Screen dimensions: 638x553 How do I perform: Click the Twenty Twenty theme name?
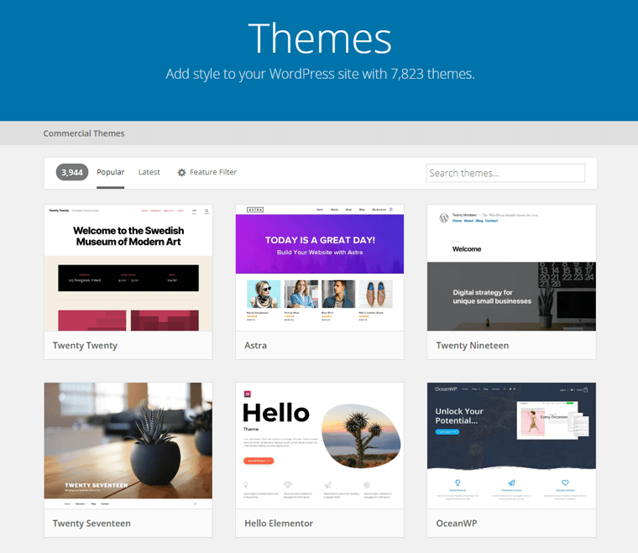[85, 346]
